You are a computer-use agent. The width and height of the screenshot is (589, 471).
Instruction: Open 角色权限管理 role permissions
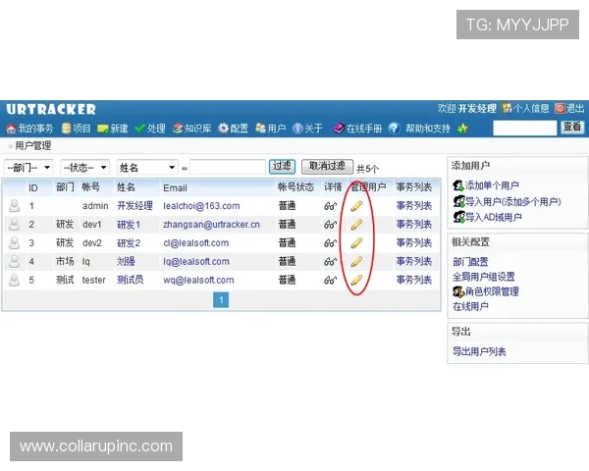pyautogui.click(x=486, y=291)
